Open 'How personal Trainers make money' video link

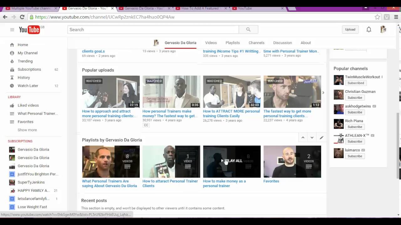pos(170,113)
